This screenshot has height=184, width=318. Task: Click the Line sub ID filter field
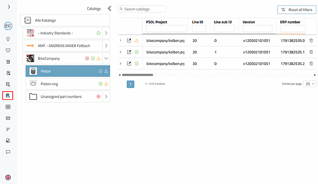coord(224,28)
